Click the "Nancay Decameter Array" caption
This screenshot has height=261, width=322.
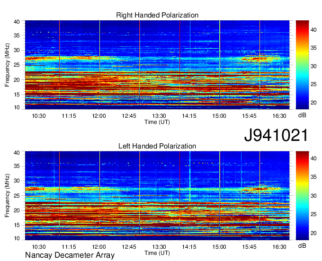tap(70, 255)
